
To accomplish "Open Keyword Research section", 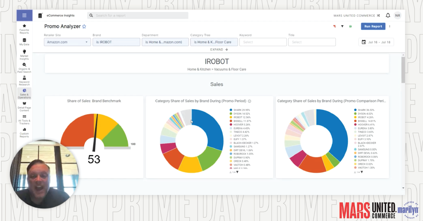I will 24,81.
